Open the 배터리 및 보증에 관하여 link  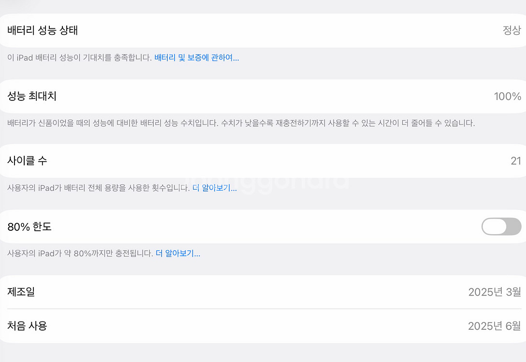(197, 58)
